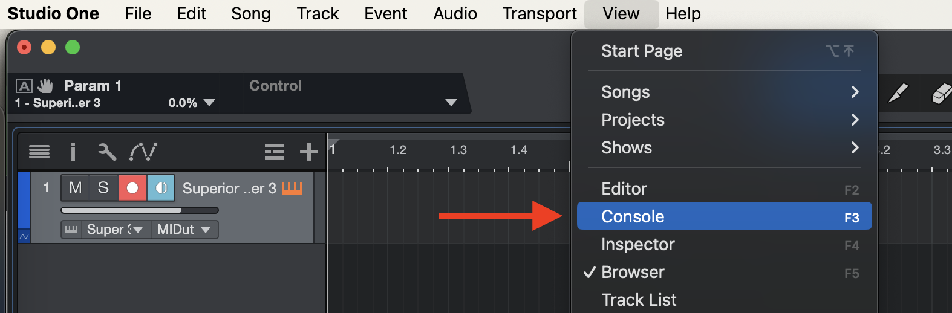
Task: Click the wrench options icon
Action: tap(107, 152)
